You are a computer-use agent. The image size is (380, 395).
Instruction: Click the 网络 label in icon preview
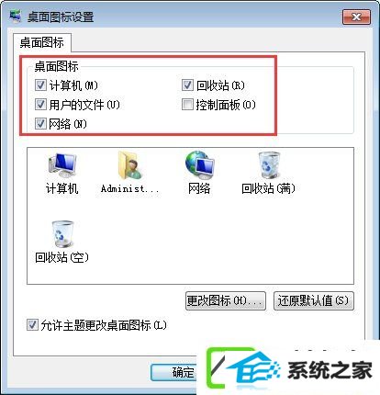199,188
